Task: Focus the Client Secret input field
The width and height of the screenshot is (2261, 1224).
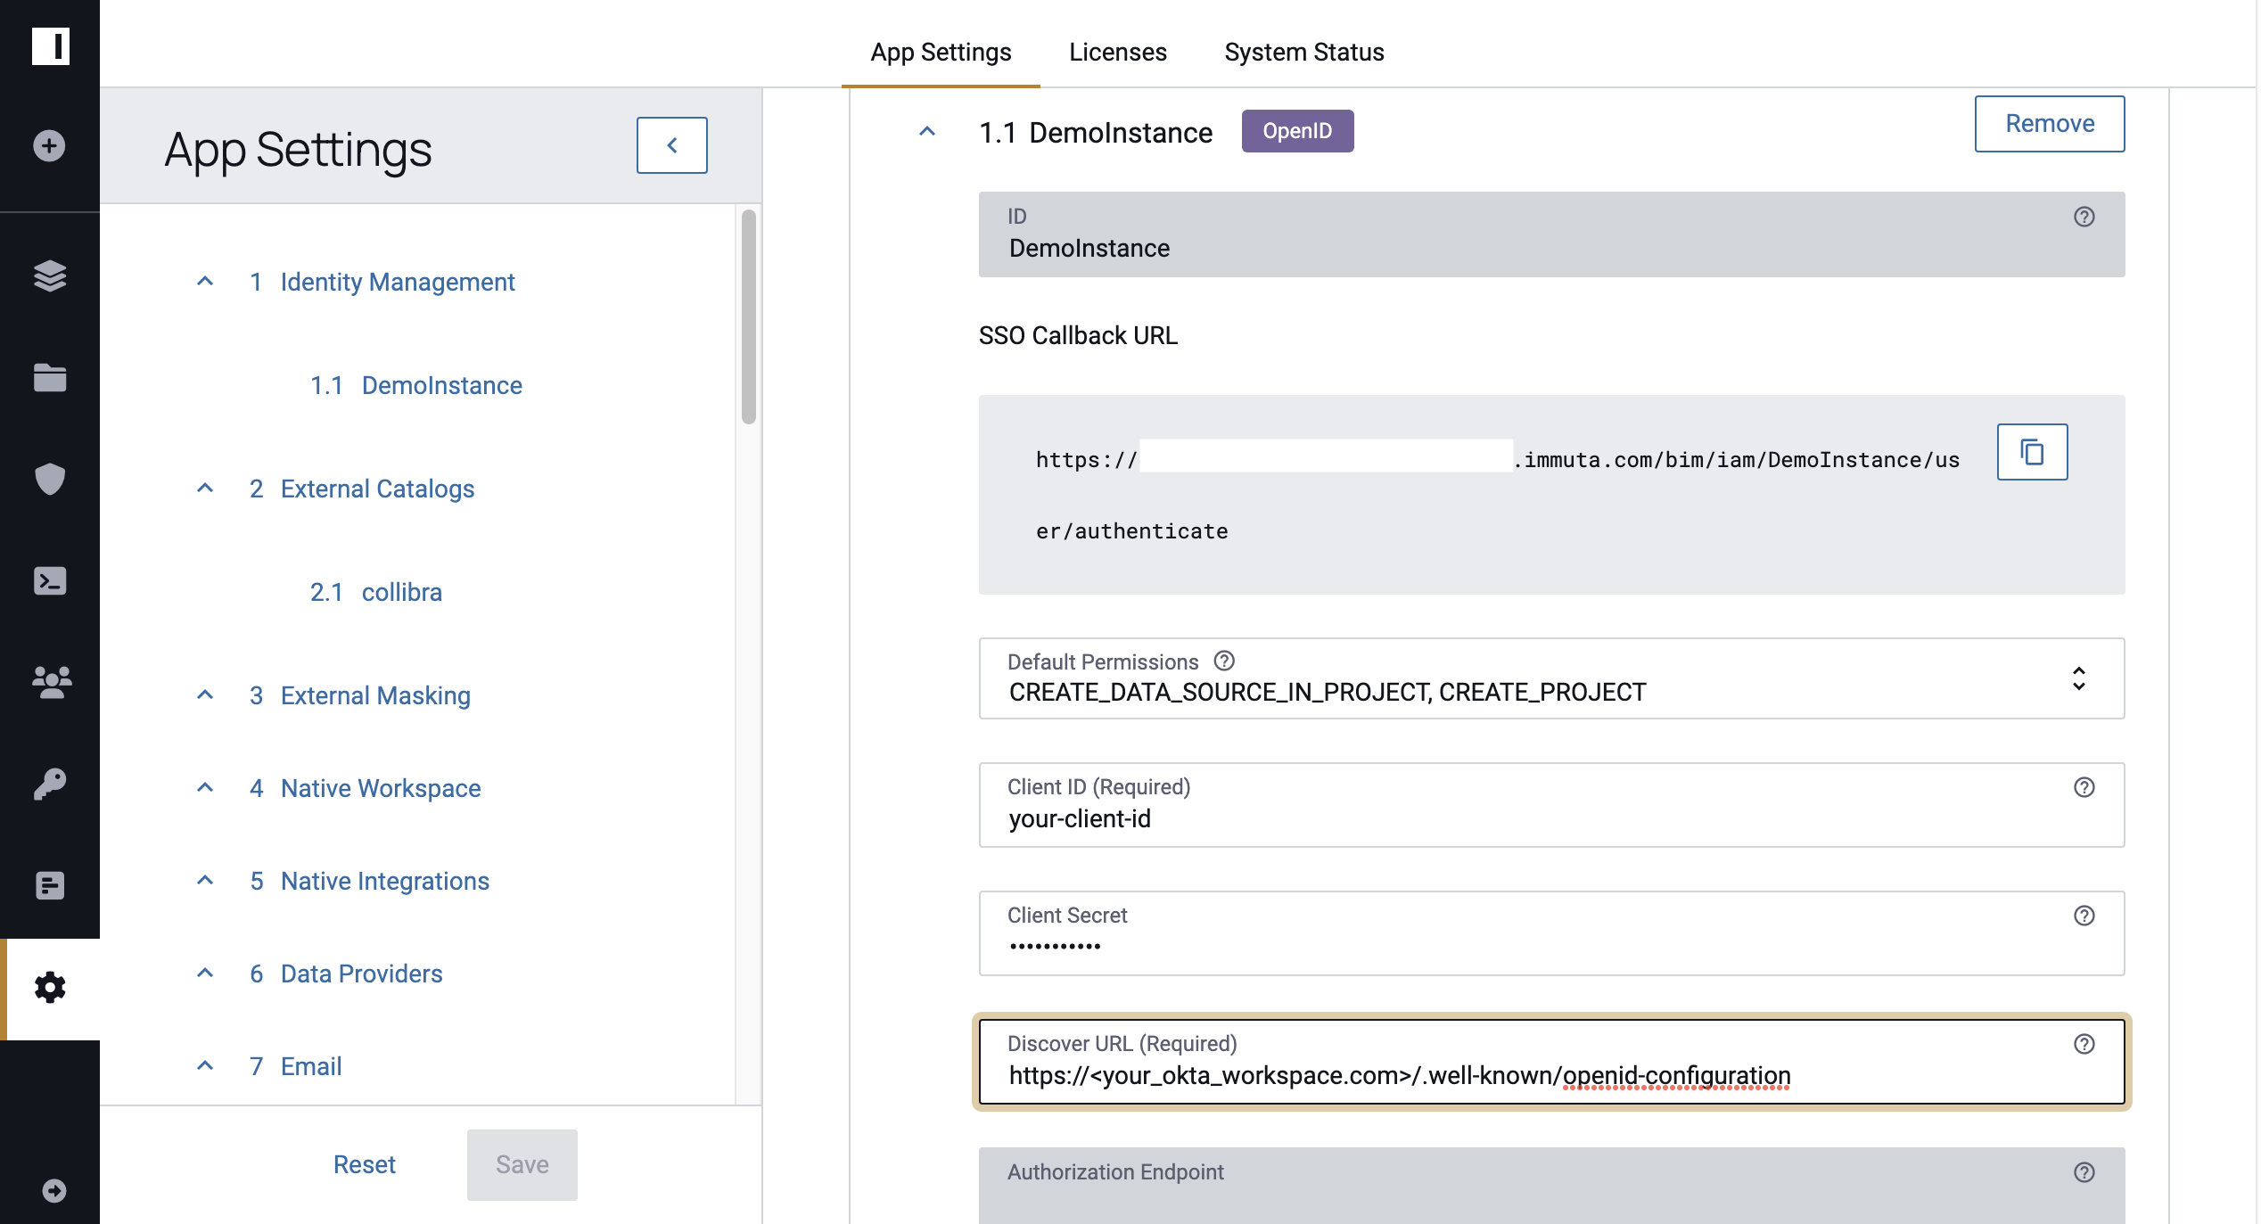Action: (1551, 933)
